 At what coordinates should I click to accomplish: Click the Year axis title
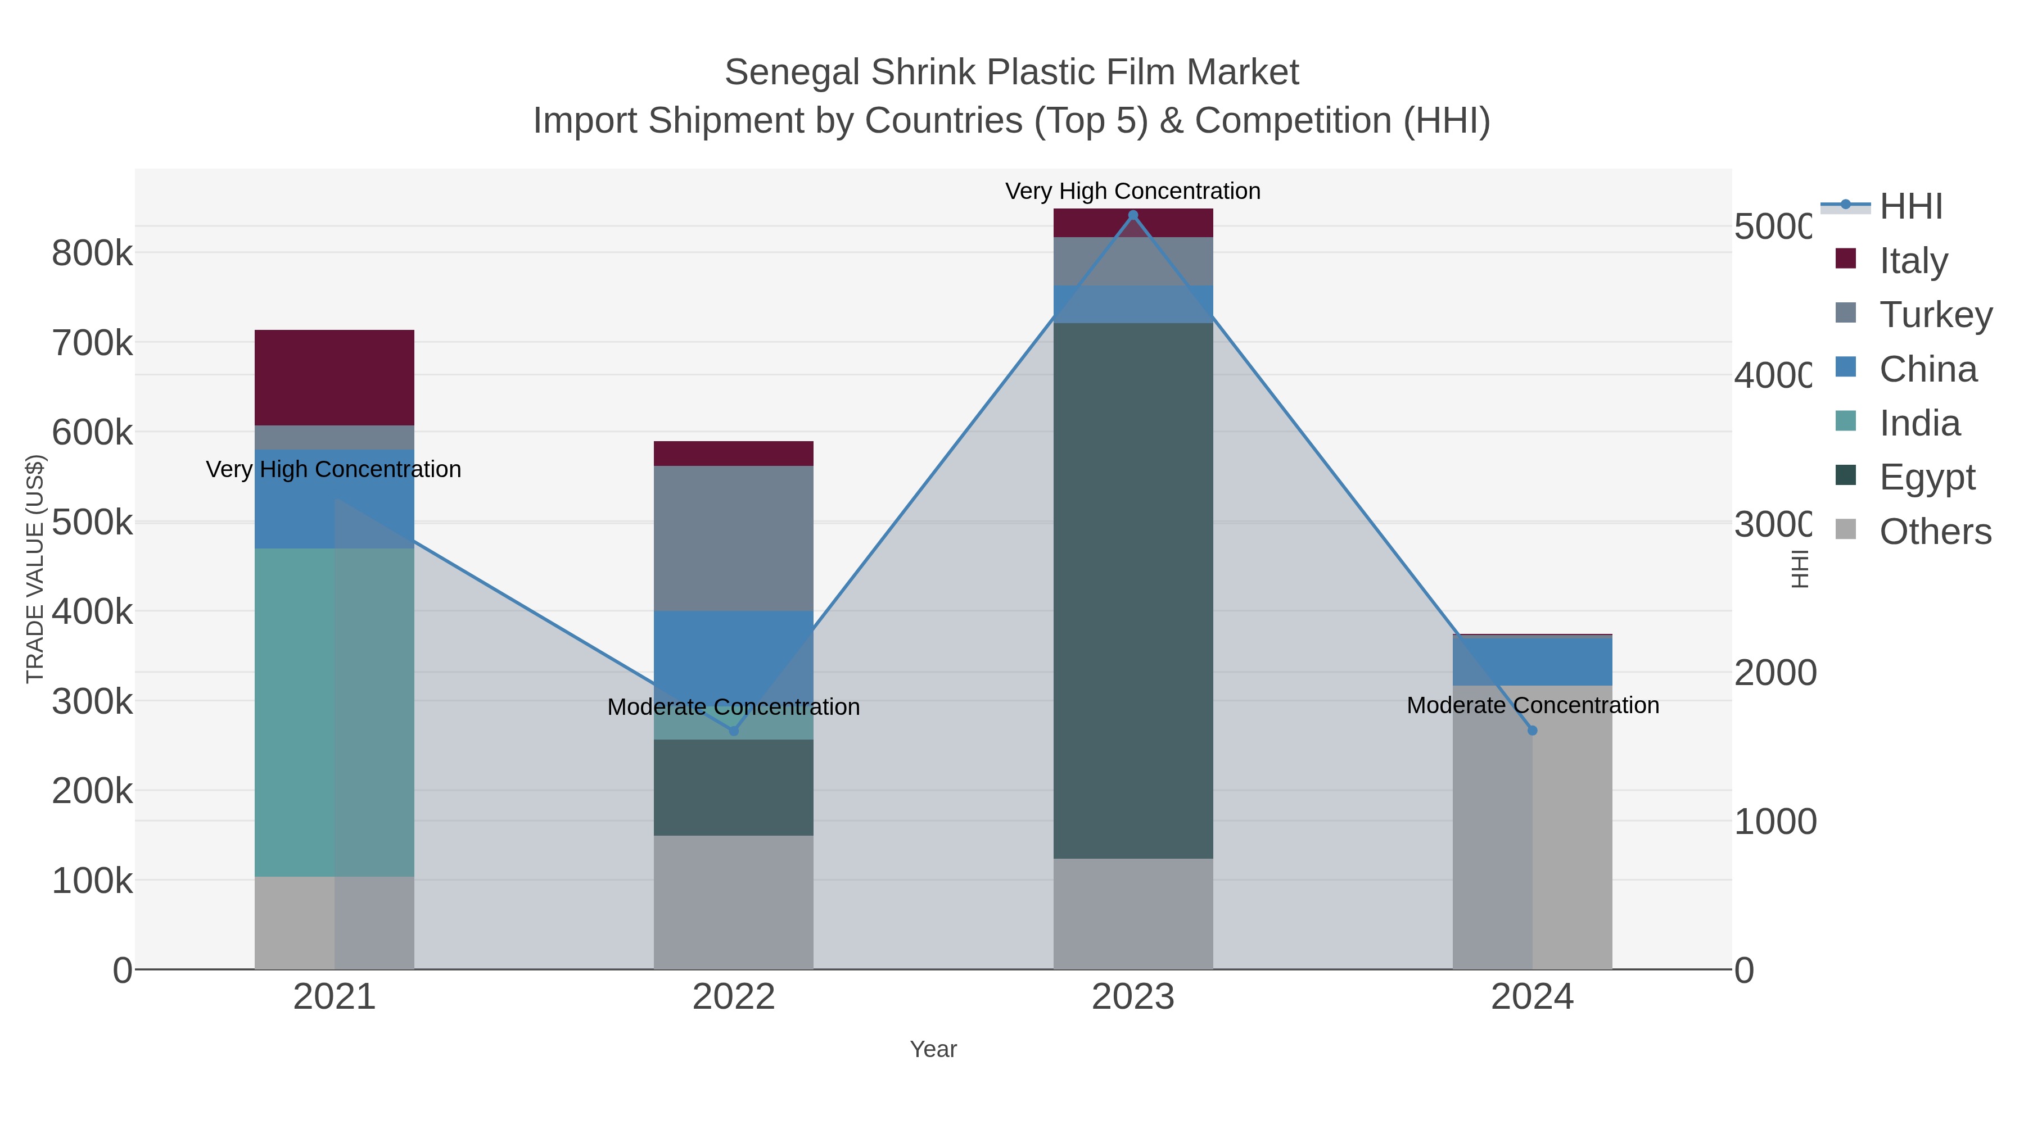tap(933, 1049)
